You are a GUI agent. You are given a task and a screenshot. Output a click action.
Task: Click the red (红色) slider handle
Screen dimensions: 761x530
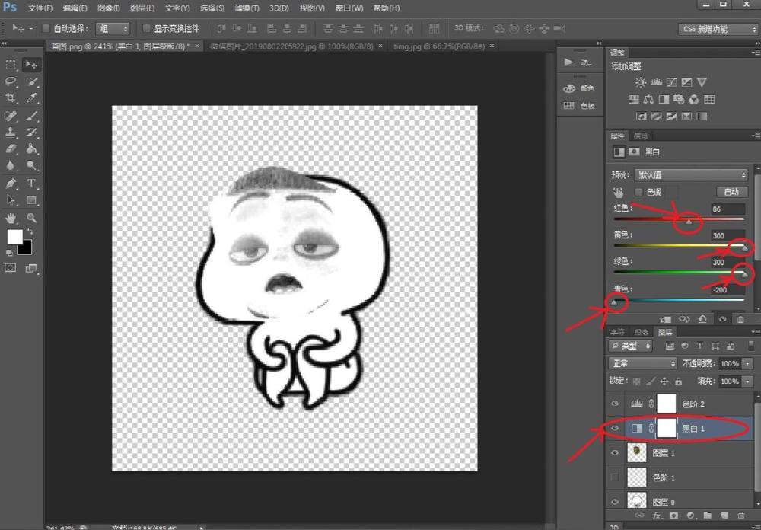click(689, 222)
